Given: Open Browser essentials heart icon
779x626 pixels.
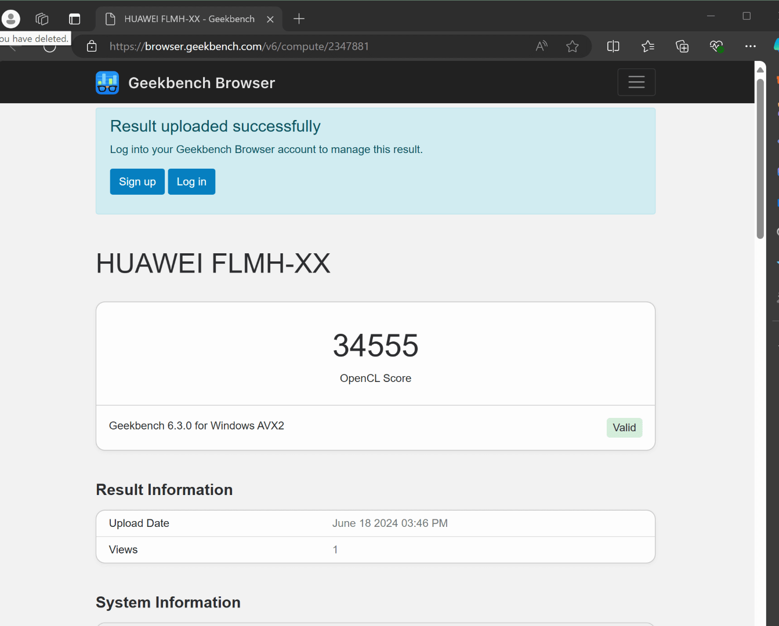Looking at the screenshot, I should (716, 46).
